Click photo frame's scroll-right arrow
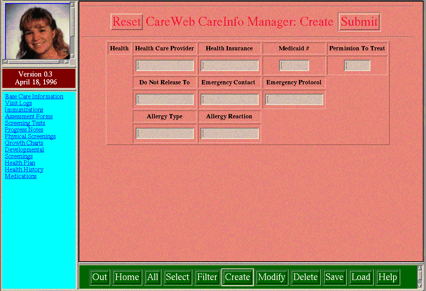The image size is (426, 291). point(67,62)
